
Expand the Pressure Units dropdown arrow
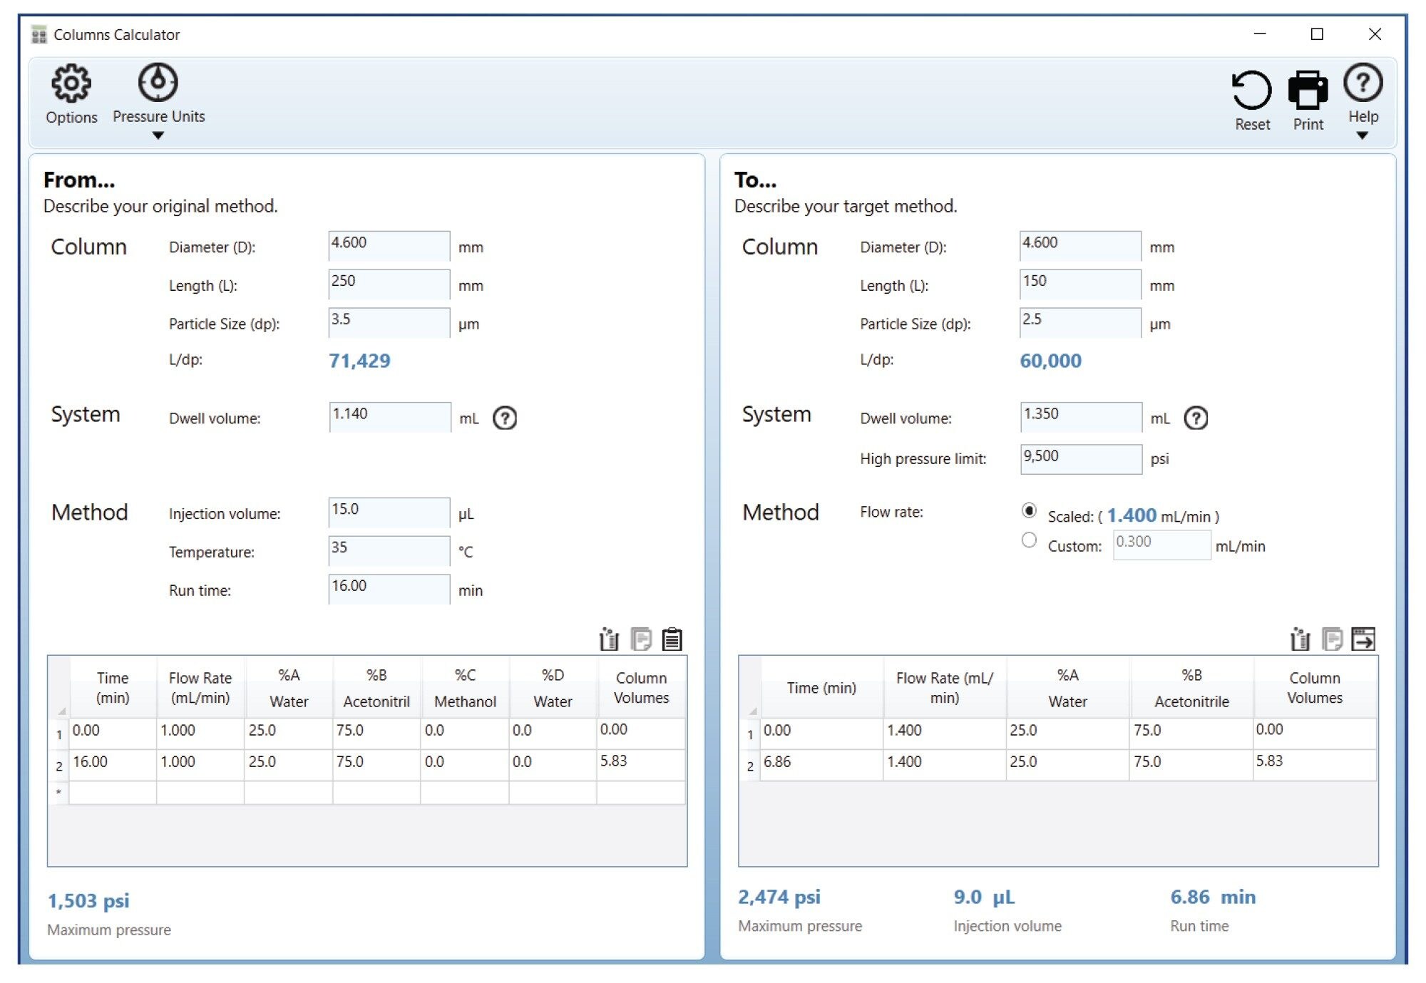158,135
